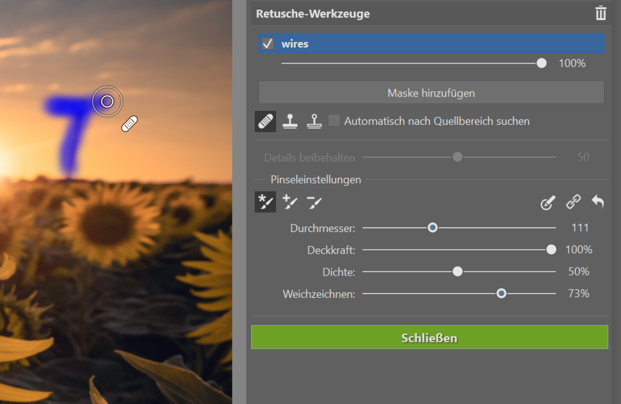Select the outlined clone stamp tool

[x=314, y=121]
